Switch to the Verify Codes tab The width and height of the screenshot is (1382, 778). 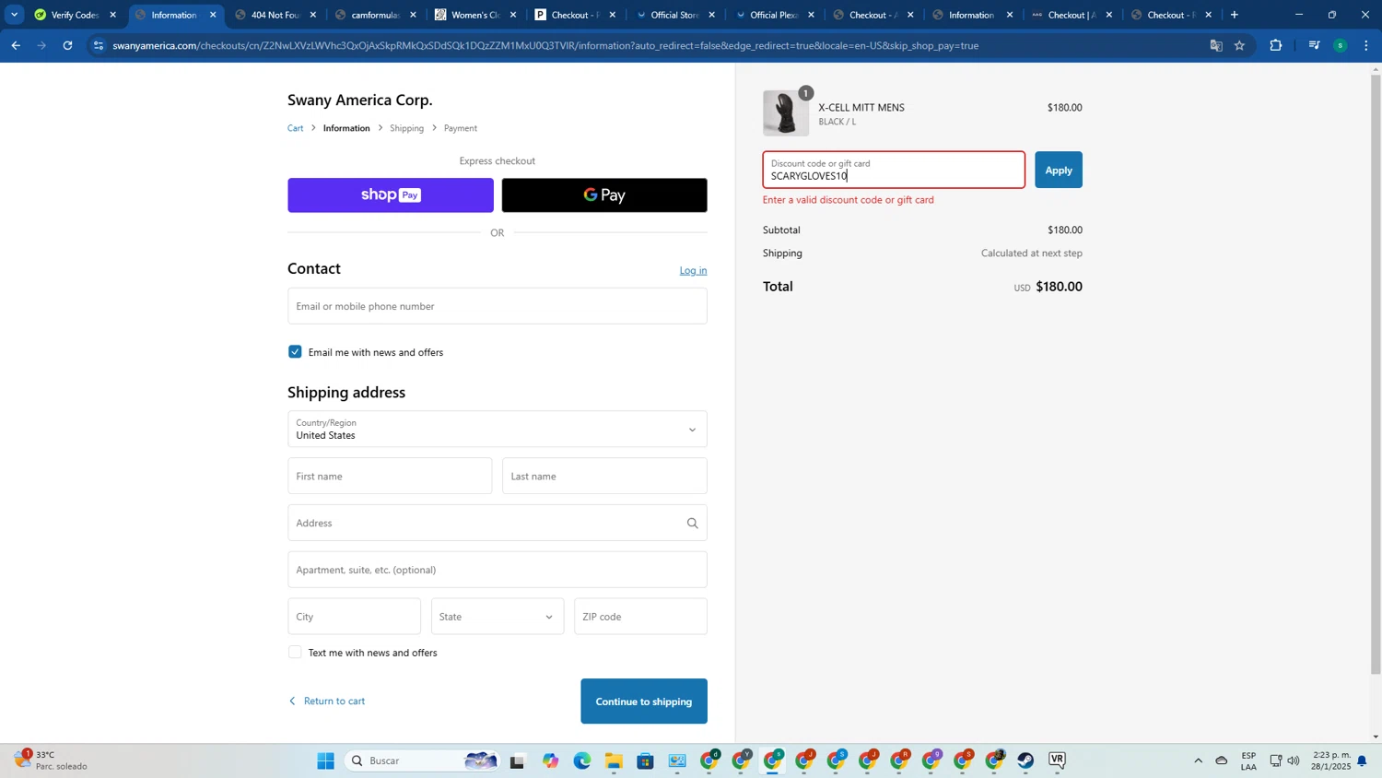pos(76,15)
